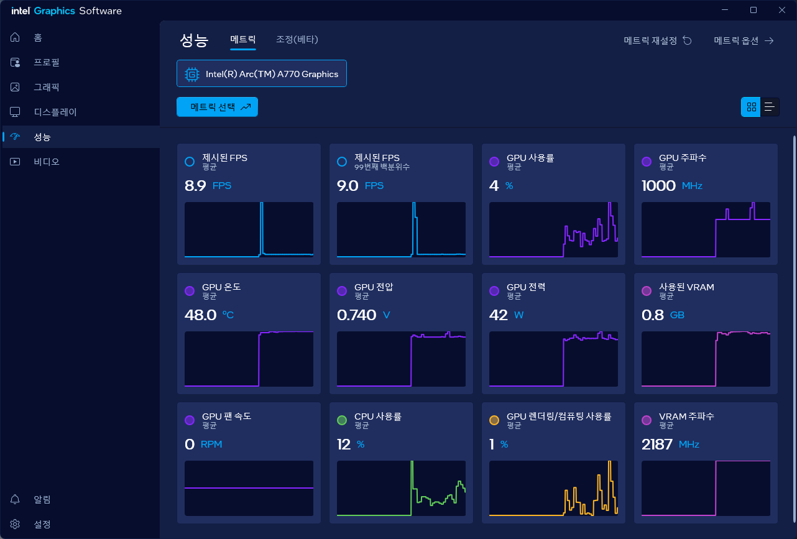Click purple circle of GPU 전력 card
The width and height of the screenshot is (797, 539).
[x=494, y=291]
